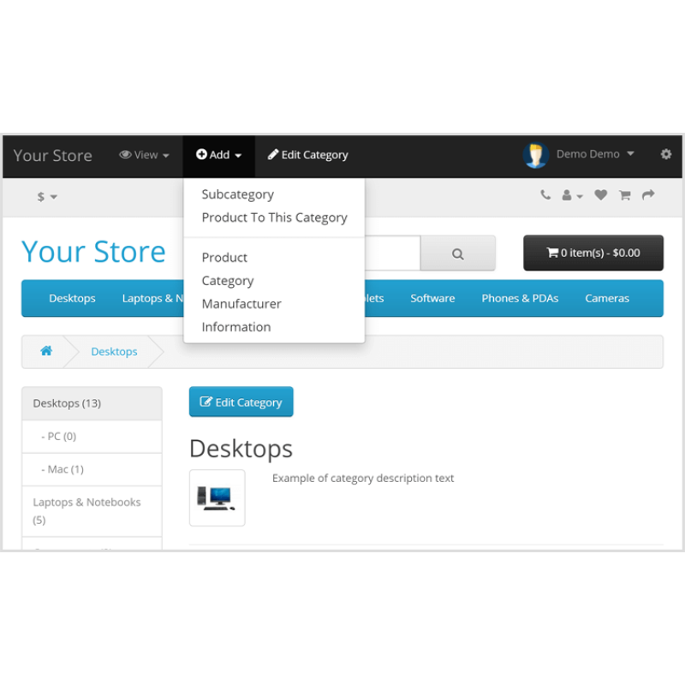Open the wishlist via the heart icon
Viewport: 685px width, 685px height.
pos(600,196)
